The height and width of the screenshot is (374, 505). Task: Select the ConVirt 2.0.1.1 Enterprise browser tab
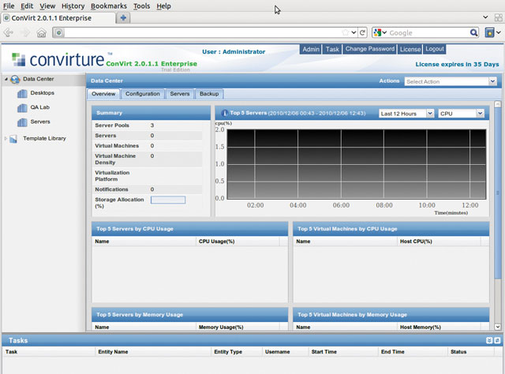pyautogui.click(x=58, y=17)
